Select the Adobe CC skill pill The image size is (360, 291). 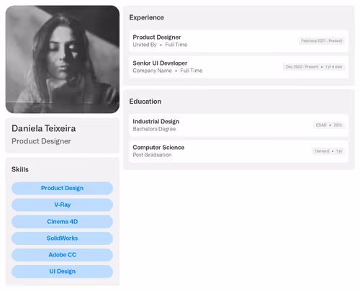[62, 255]
